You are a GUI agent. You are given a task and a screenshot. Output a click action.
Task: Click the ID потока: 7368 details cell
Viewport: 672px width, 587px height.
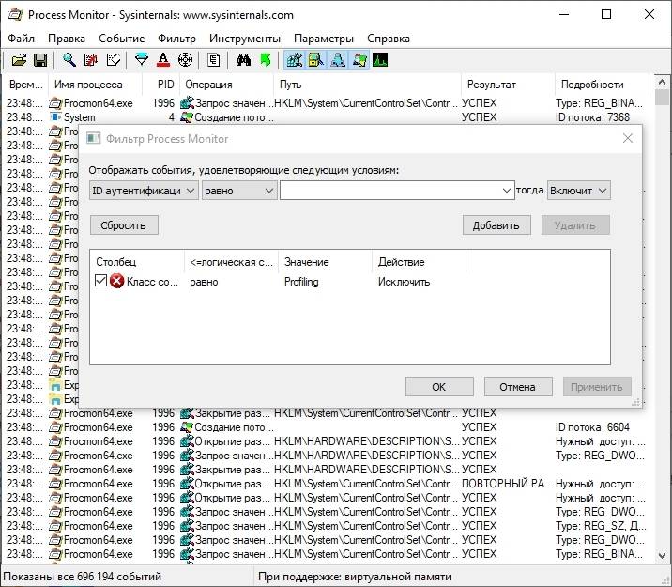pyautogui.click(x=592, y=117)
